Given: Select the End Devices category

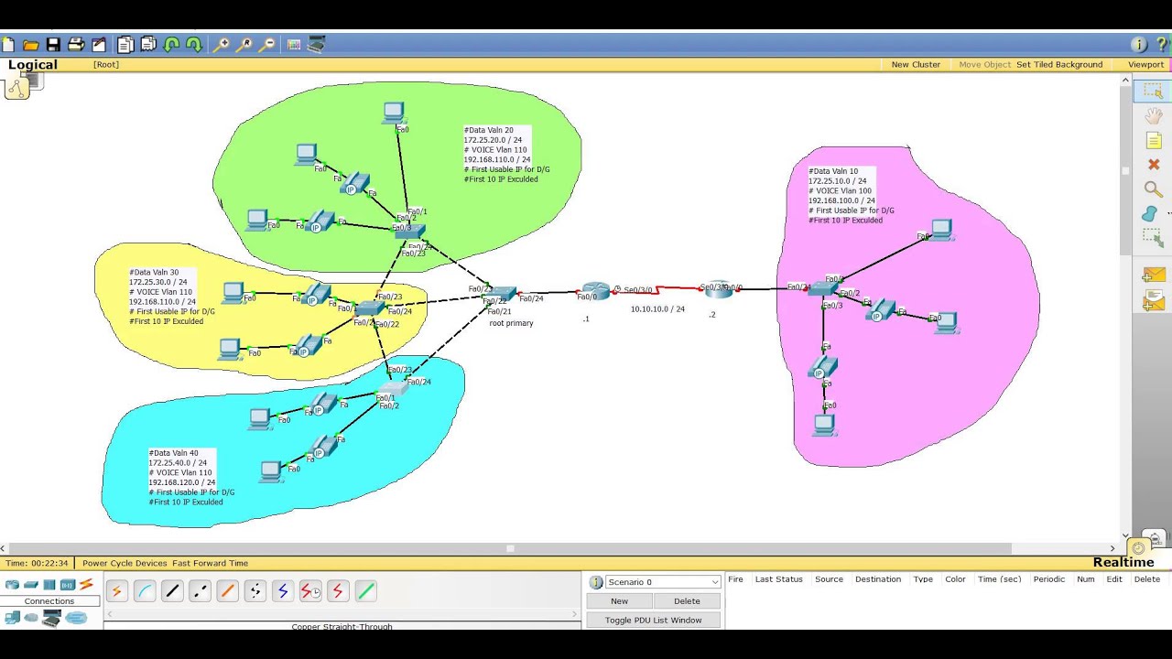Looking at the screenshot, I should click(x=11, y=618).
